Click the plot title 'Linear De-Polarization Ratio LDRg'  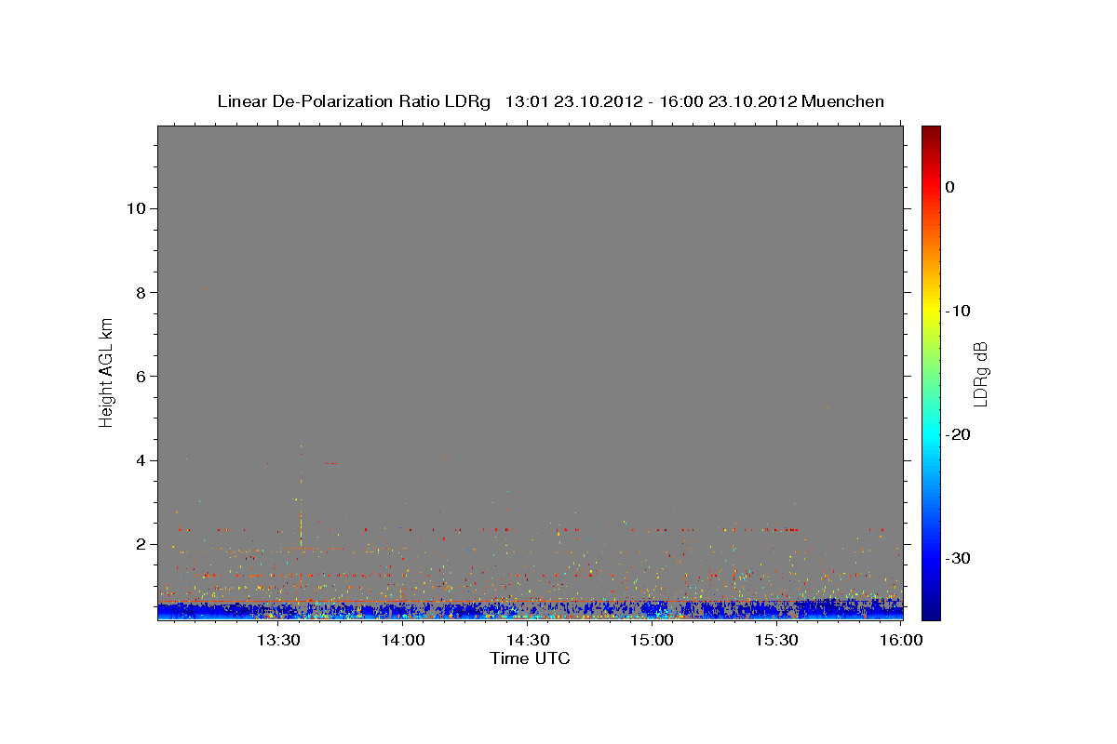353,101
